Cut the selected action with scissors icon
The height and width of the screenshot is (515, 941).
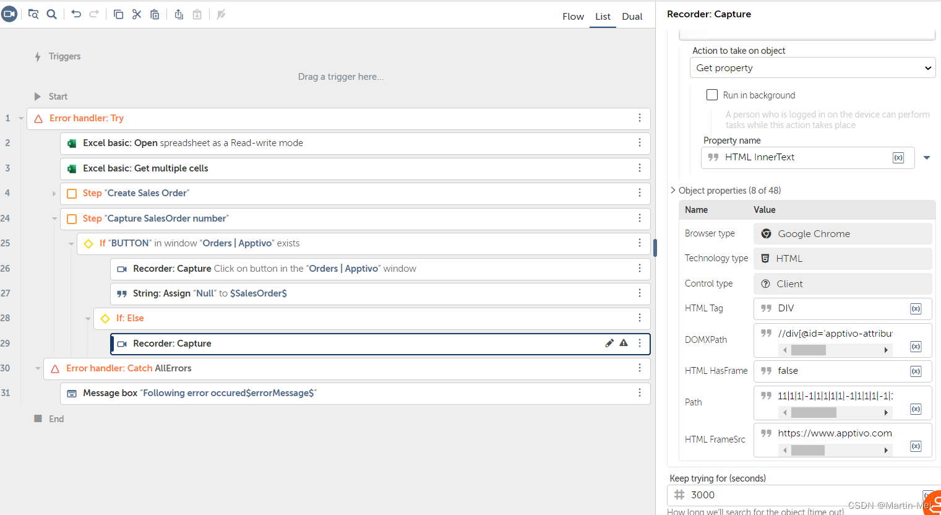point(137,14)
